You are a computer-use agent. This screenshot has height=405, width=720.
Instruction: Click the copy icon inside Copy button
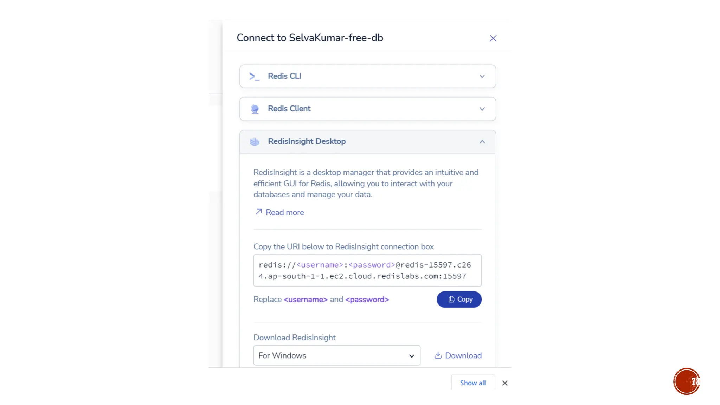pos(451,299)
